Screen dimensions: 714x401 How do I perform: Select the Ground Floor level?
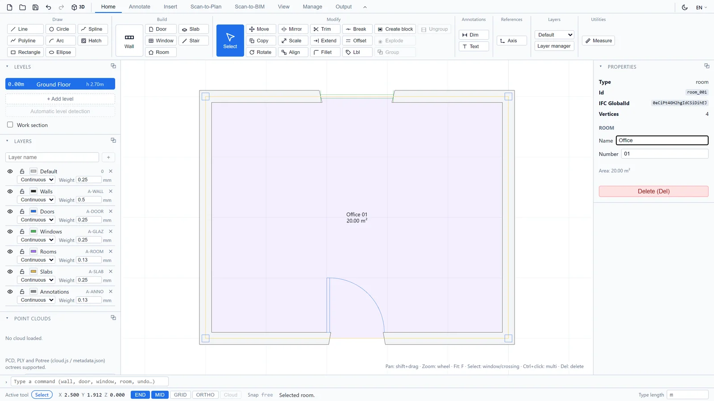(x=60, y=84)
